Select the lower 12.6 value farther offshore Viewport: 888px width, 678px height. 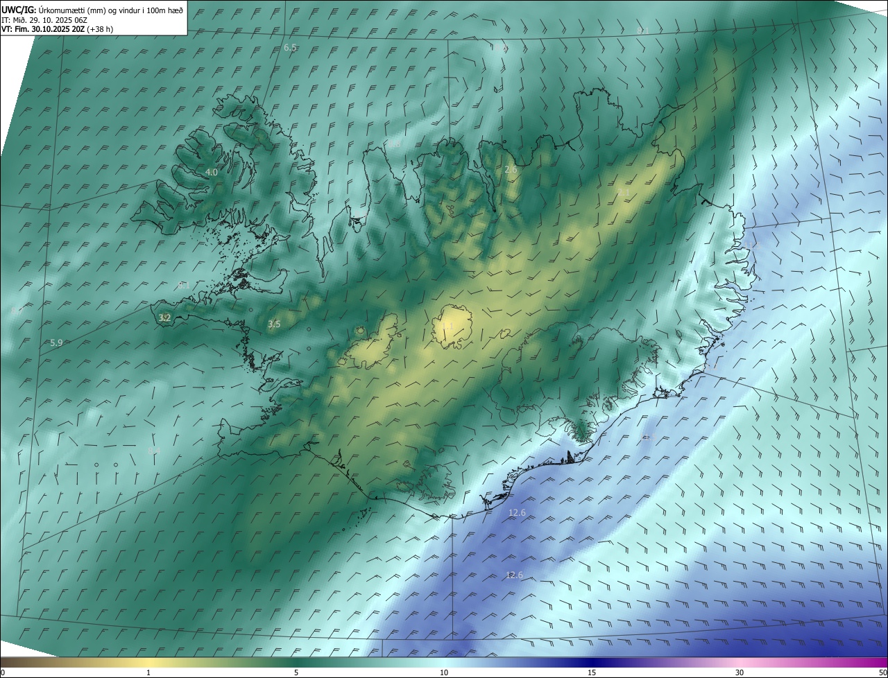[x=514, y=575]
